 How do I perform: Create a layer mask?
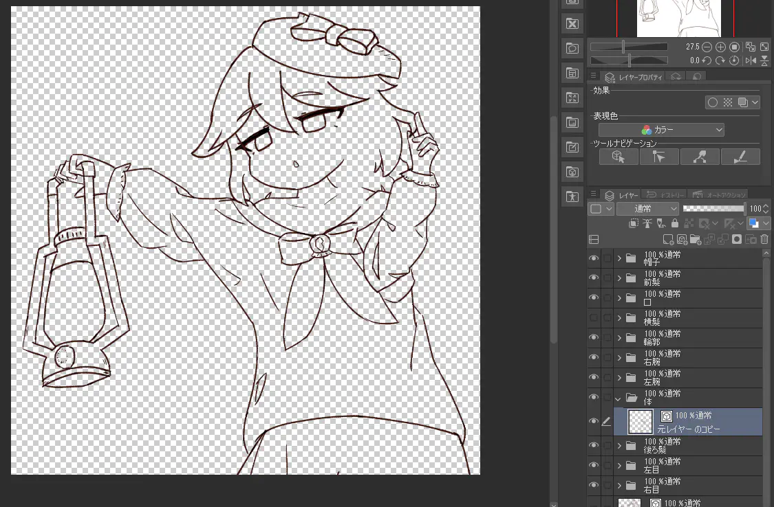(x=737, y=240)
